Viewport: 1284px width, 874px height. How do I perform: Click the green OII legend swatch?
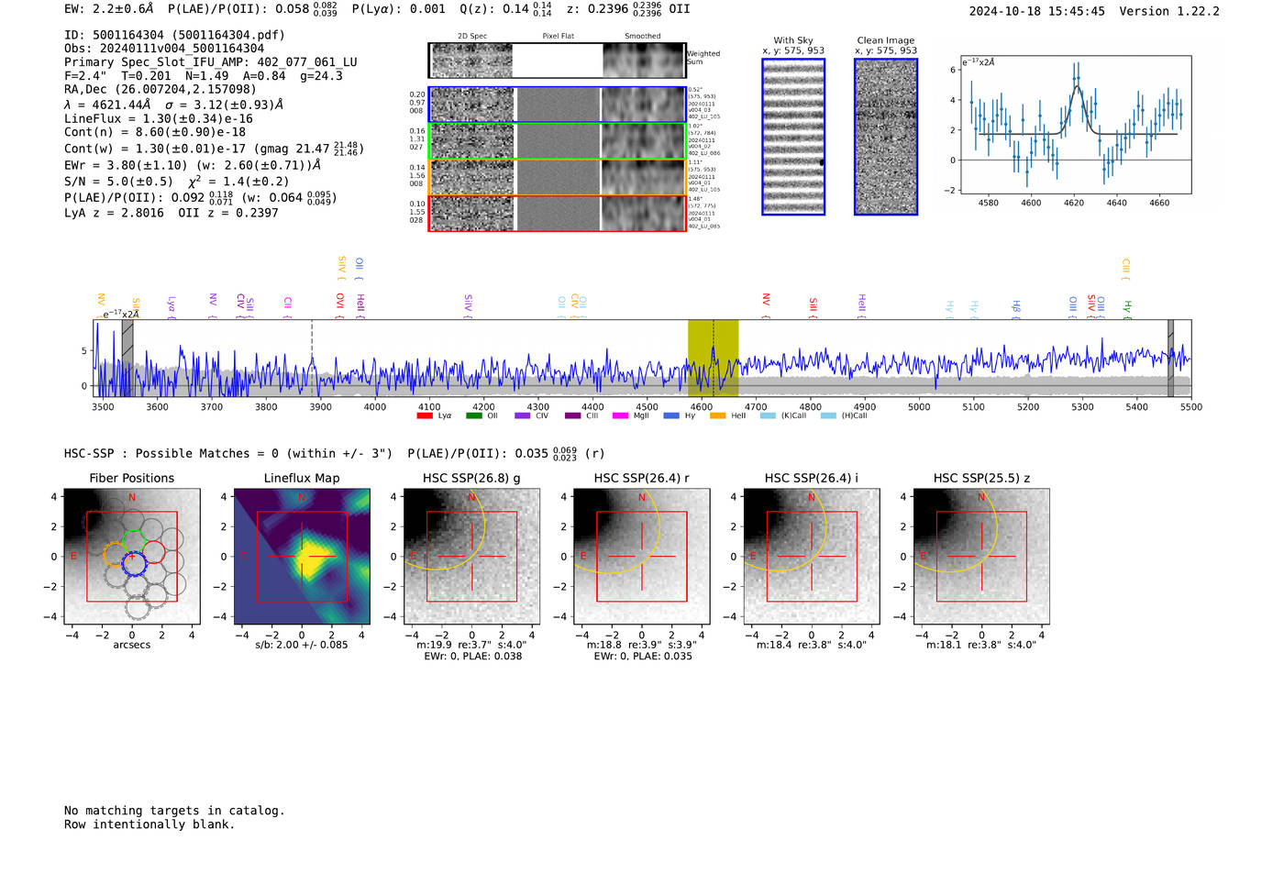point(473,415)
